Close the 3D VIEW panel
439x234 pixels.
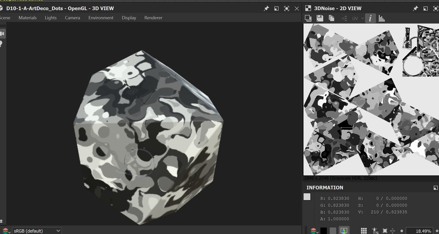(x=297, y=8)
